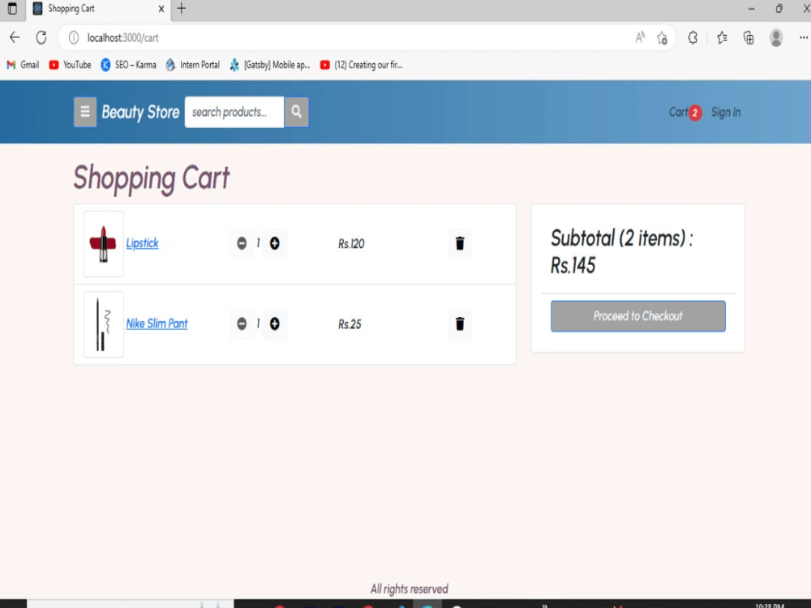The width and height of the screenshot is (811, 608).
Task: Click the All rights reserved footer text
Action: 409,589
